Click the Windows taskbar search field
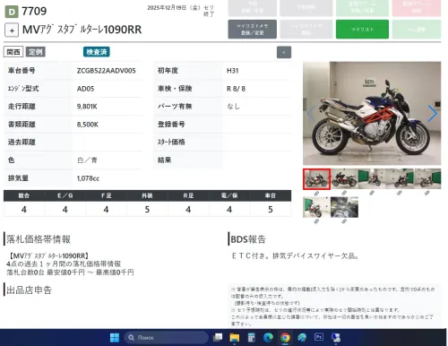The image size is (448, 346). click(167, 338)
